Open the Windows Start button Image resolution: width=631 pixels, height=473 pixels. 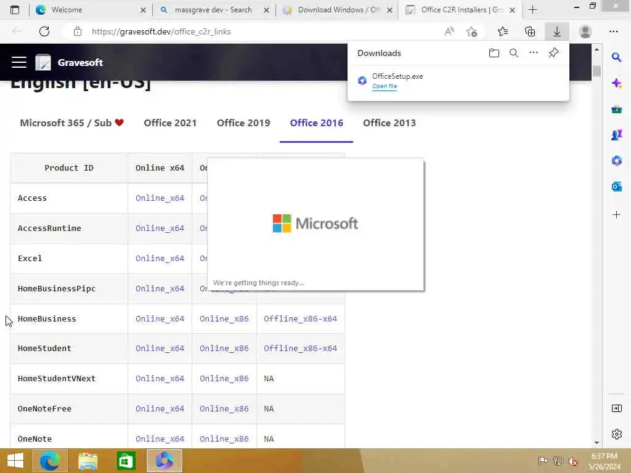tap(15, 461)
